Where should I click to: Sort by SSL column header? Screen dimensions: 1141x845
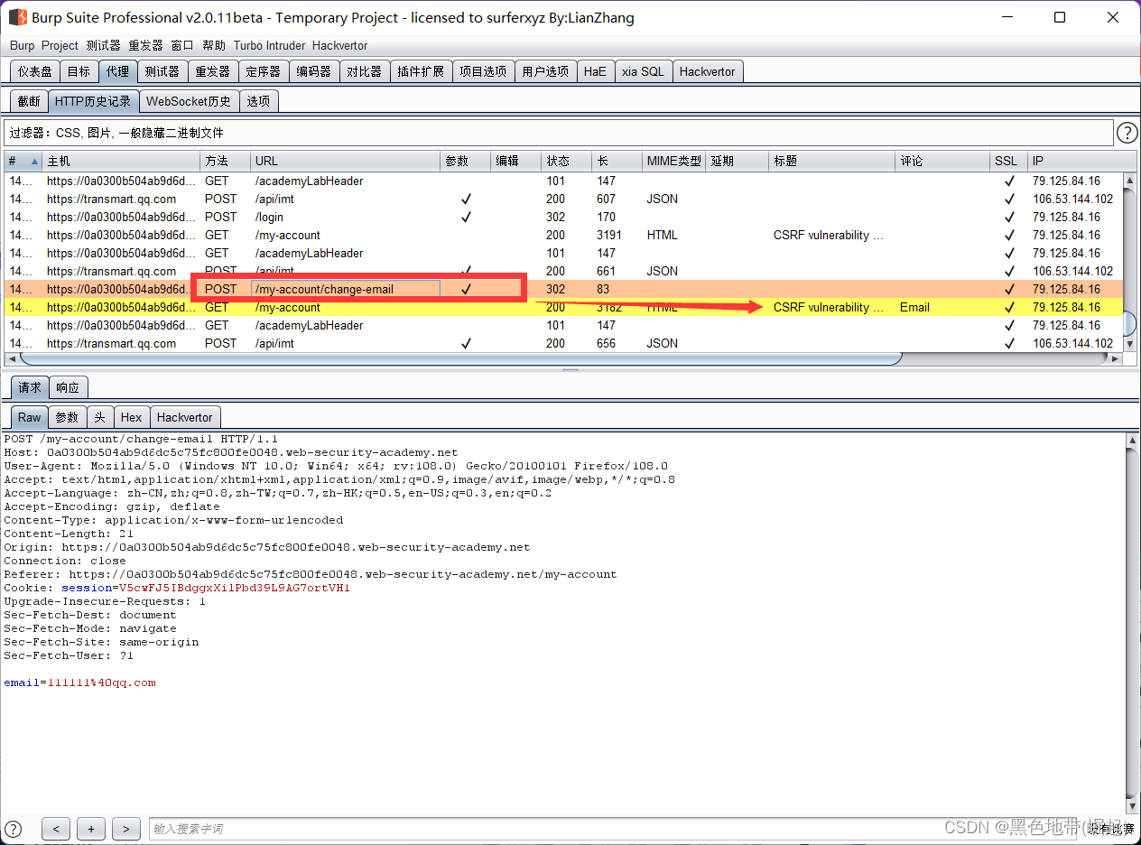[x=1008, y=161]
